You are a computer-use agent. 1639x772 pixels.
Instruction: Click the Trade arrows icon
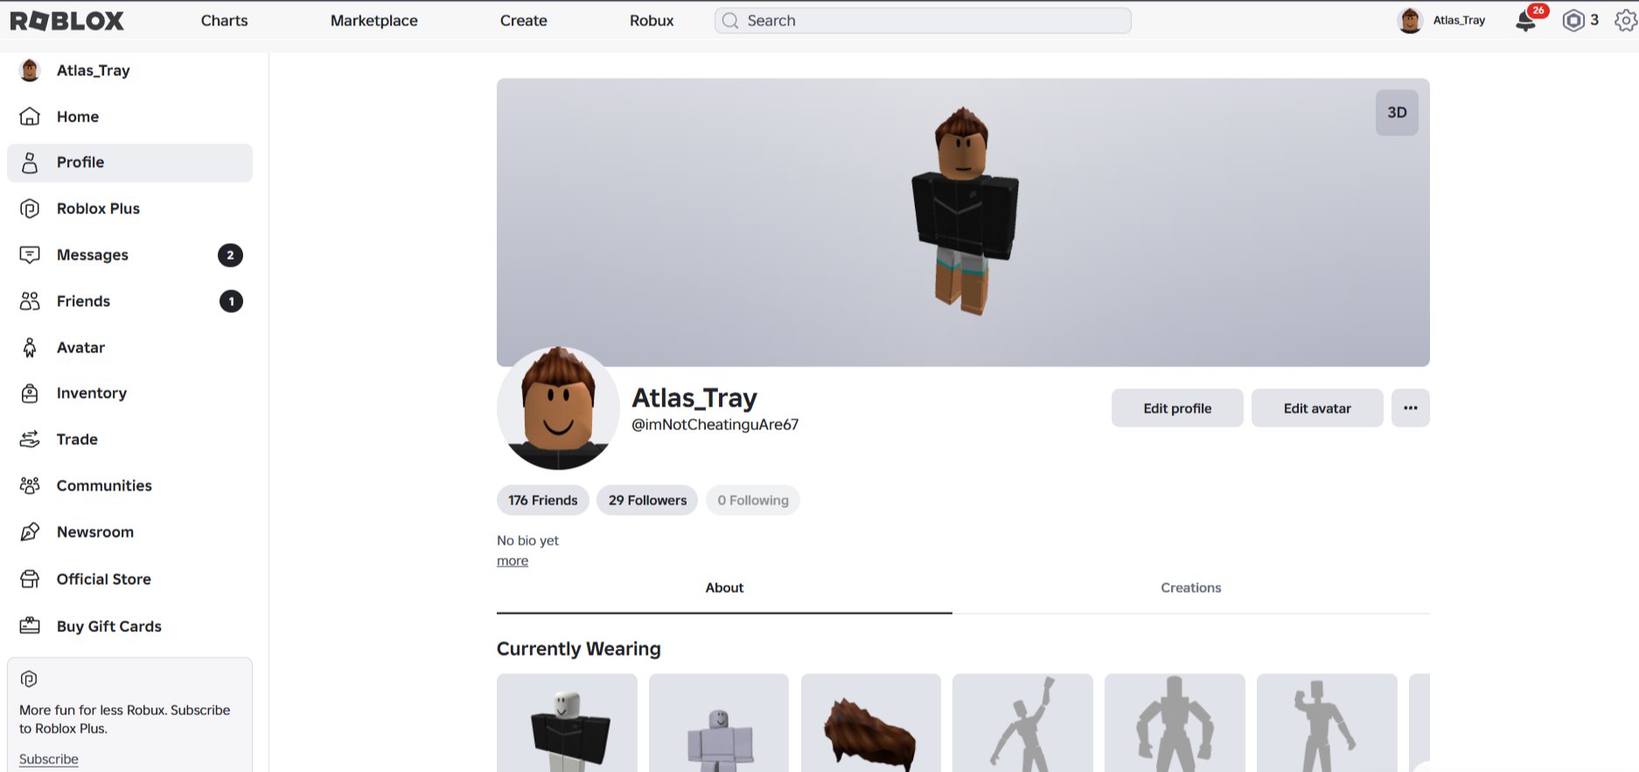coord(30,439)
